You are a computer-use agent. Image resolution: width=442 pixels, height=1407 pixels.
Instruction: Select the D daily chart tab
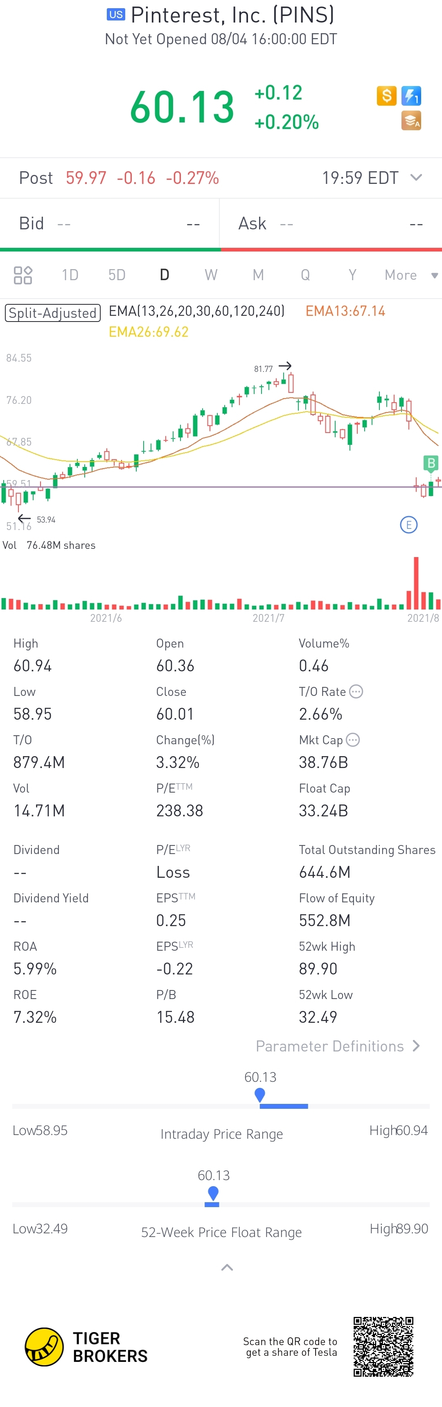tap(164, 275)
